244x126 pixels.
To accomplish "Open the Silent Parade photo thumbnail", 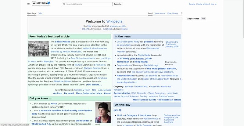I will tap(39, 49).
